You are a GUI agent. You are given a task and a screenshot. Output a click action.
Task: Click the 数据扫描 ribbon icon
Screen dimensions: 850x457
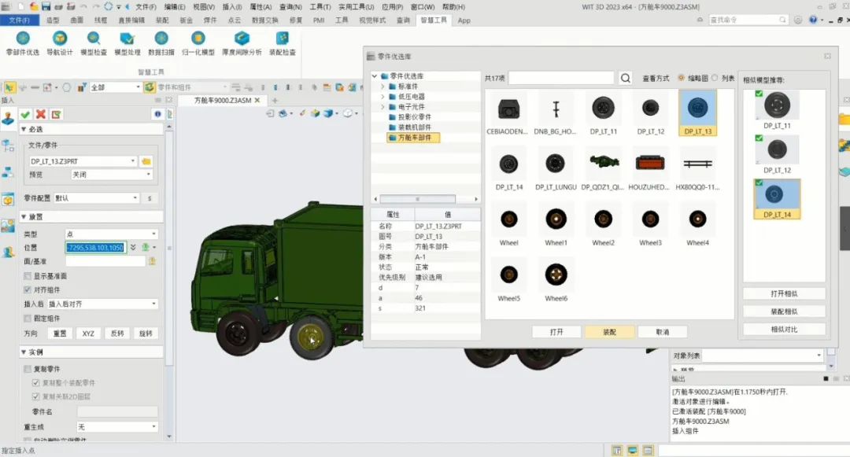161,39
